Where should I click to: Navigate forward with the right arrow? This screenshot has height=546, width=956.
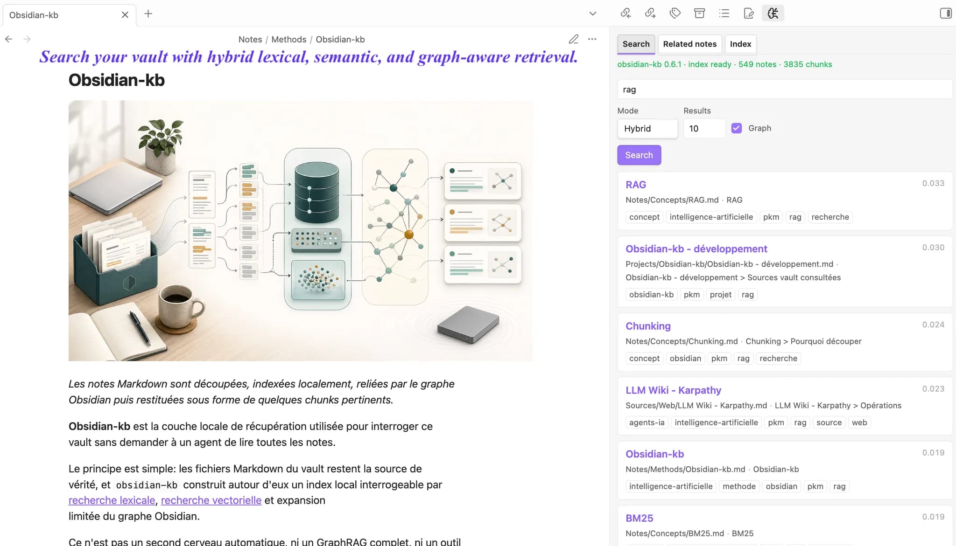tap(27, 39)
